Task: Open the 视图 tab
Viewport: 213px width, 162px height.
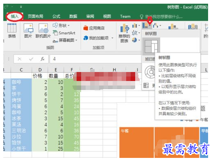Action: [107, 16]
